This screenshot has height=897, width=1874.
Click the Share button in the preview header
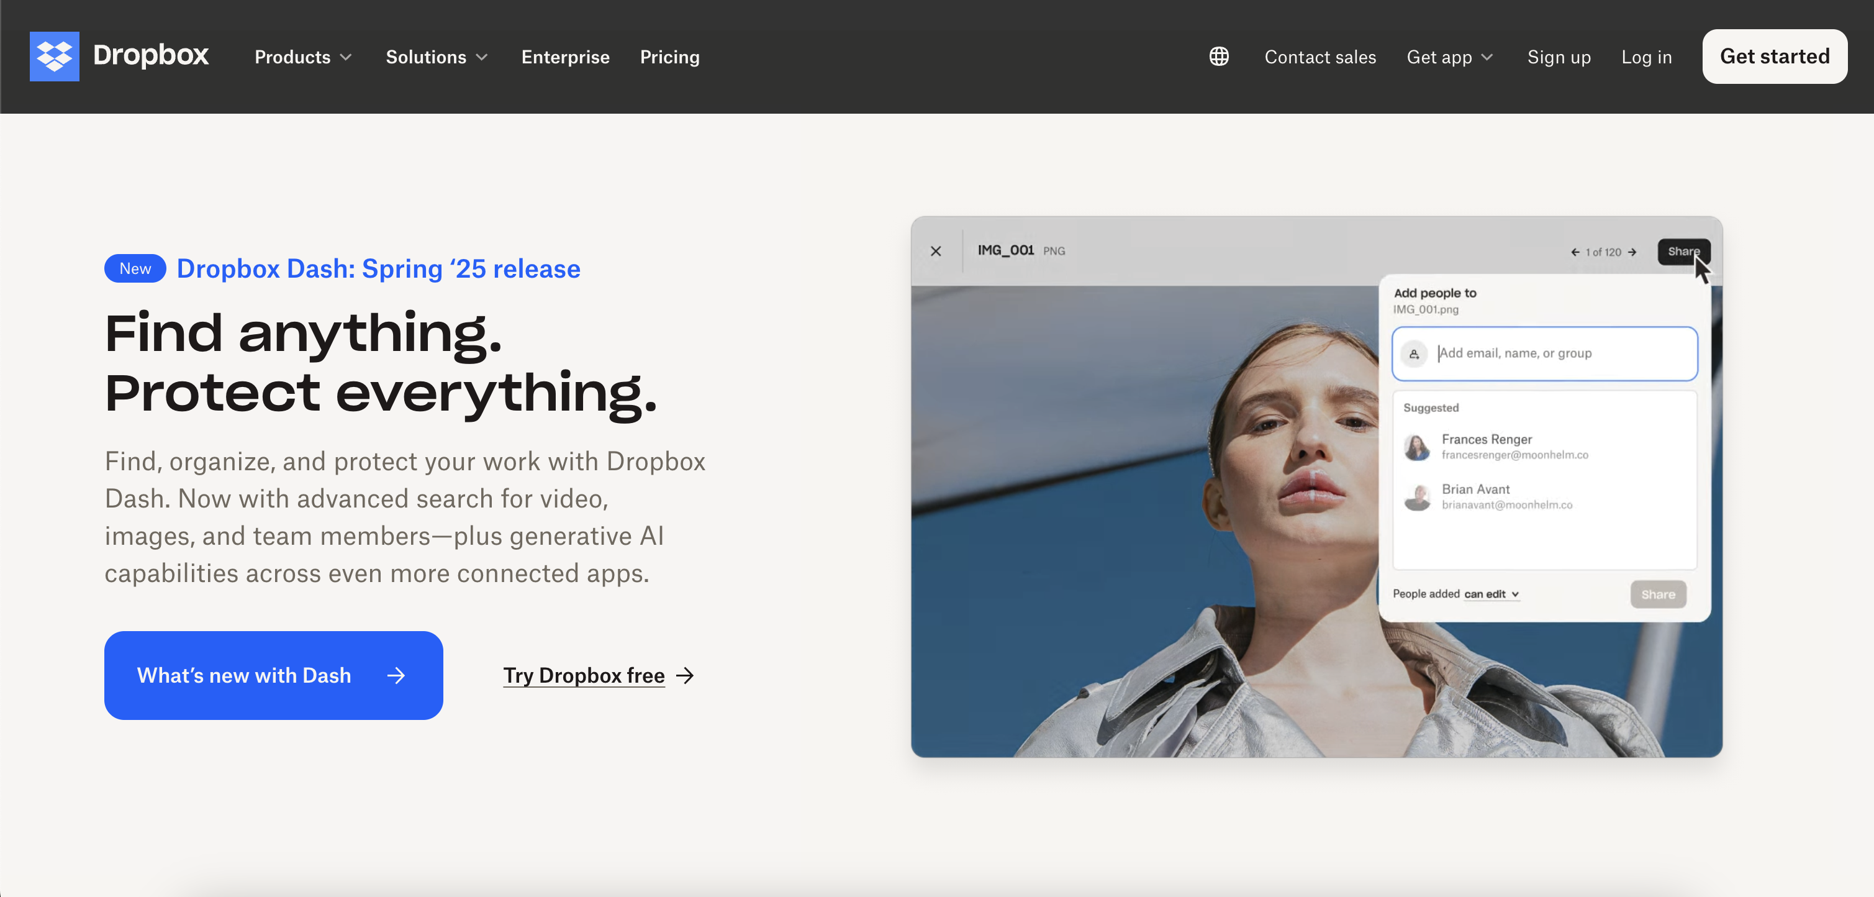pos(1683,252)
